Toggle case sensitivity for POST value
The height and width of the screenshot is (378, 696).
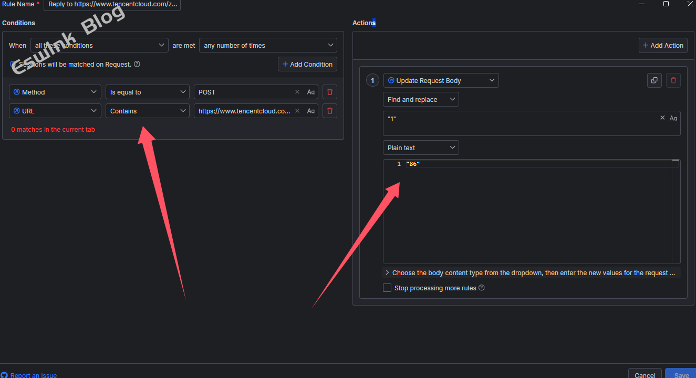[x=311, y=92]
